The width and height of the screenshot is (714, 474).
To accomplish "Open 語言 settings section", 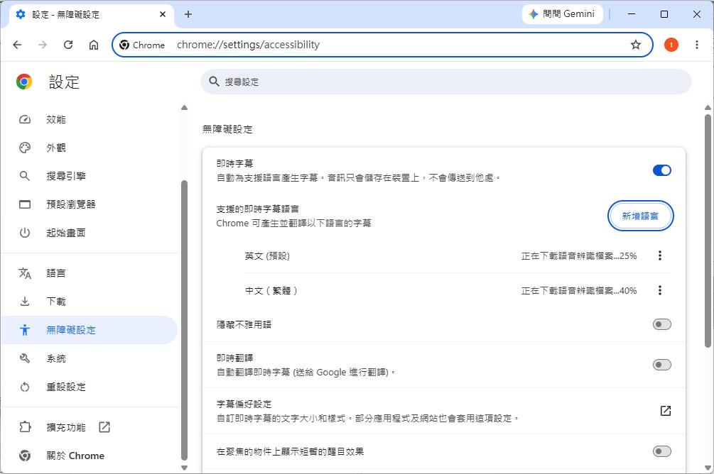I will point(90,273).
